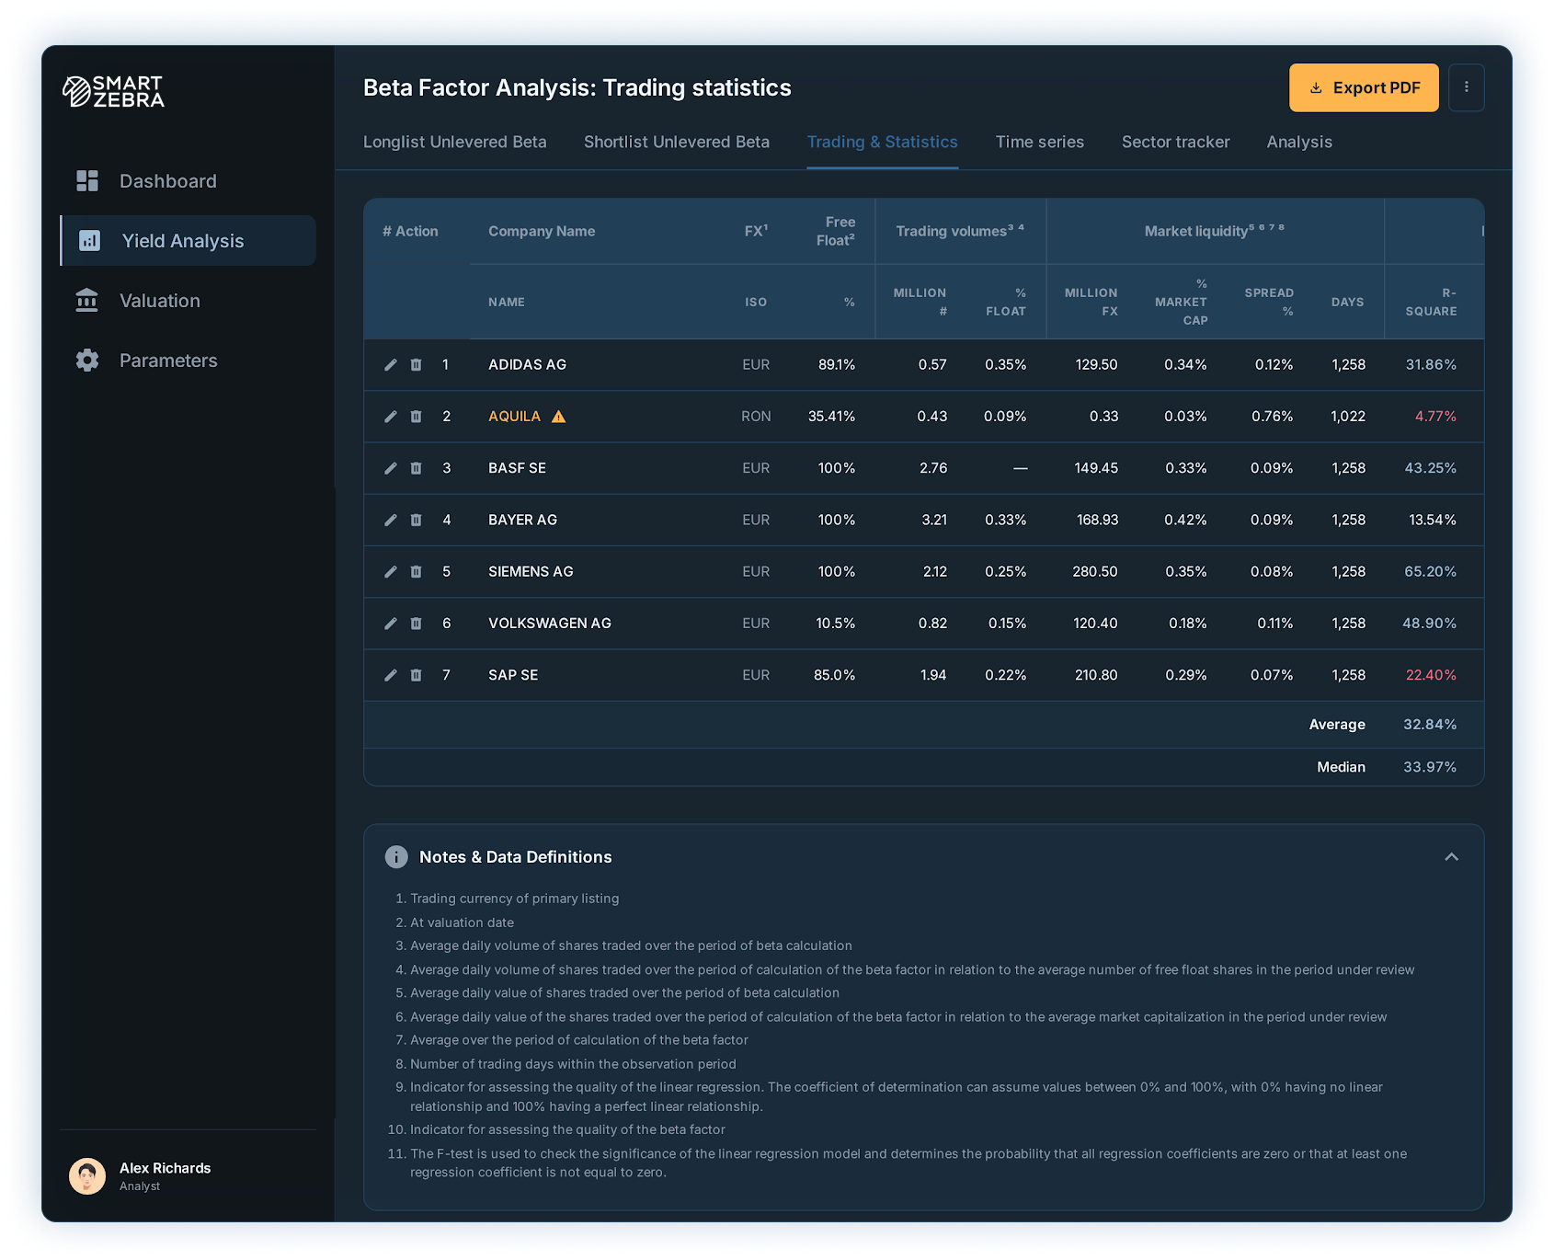Open the Parameters gear icon
This screenshot has width=1554, height=1260.
pyautogui.click(x=87, y=361)
